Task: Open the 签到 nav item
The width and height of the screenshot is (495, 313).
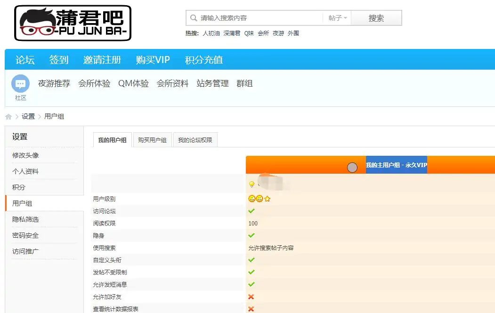Action: (x=59, y=60)
